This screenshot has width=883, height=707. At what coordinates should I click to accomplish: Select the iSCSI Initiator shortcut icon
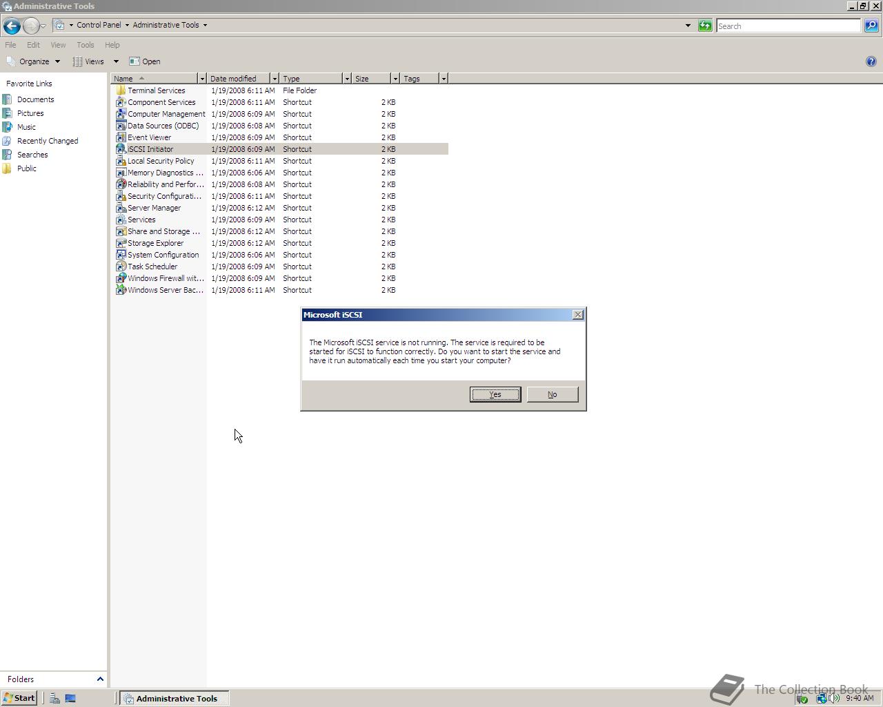point(121,149)
